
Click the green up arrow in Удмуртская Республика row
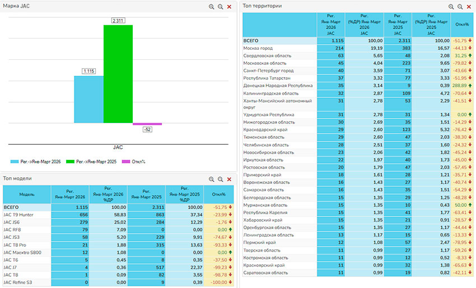tap(470, 115)
